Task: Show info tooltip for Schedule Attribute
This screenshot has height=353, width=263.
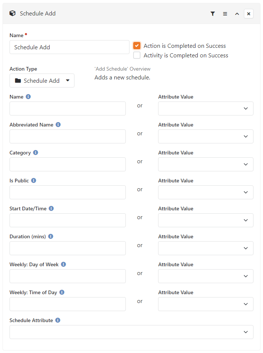Action: (x=58, y=320)
